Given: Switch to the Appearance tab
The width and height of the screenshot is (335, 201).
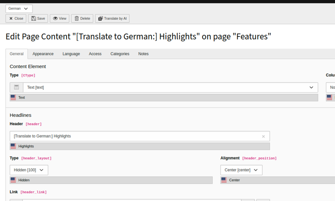Looking at the screenshot, I should coord(43,54).
